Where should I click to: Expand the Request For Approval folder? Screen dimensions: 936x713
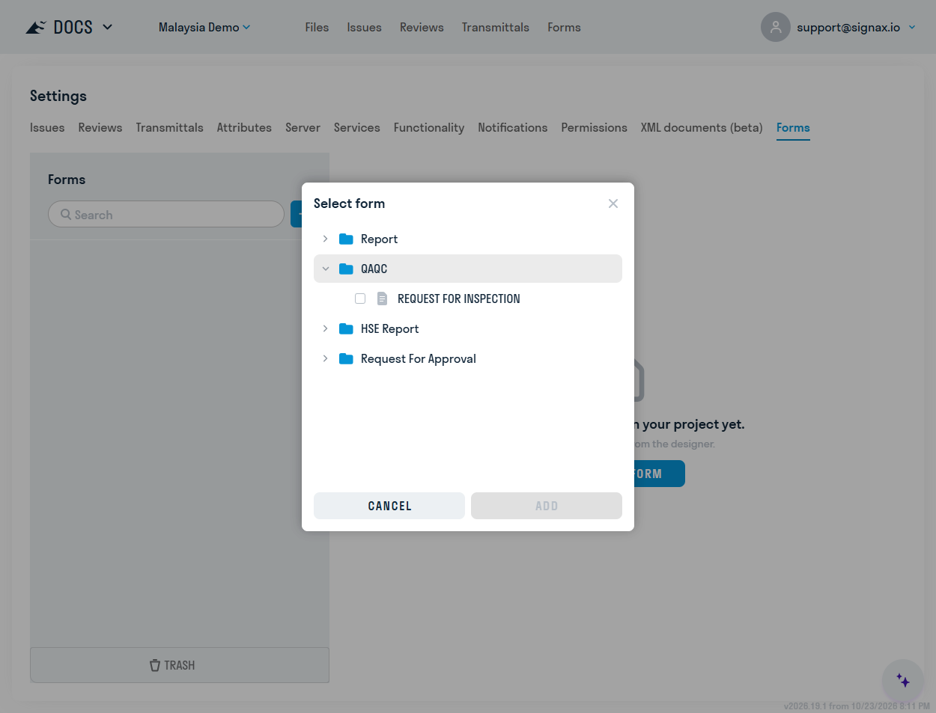[325, 358]
